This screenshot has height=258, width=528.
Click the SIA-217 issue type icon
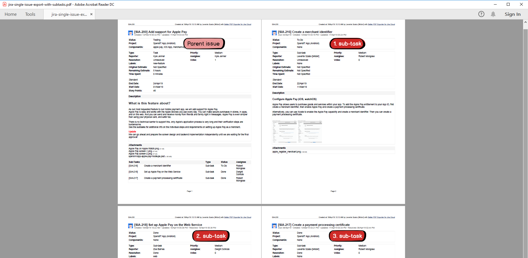coord(274,226)
